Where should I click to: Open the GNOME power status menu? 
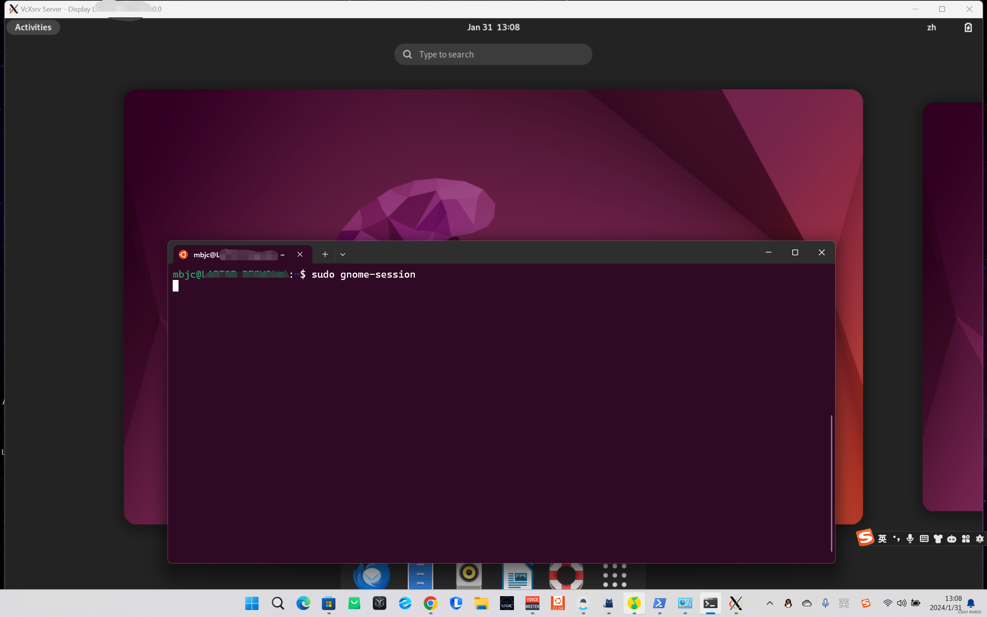[x=968, y=27]
